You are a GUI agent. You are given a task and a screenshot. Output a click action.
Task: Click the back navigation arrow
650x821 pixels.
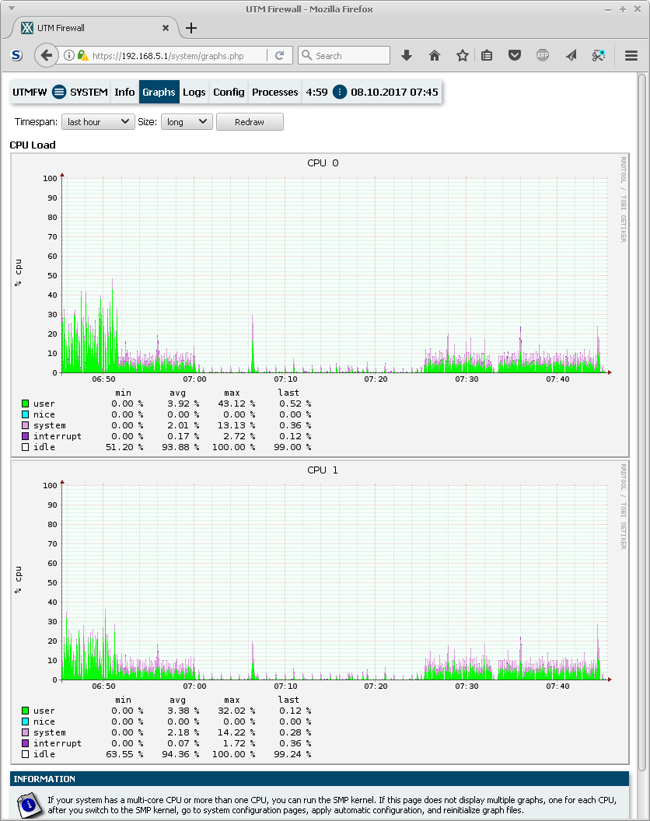(x=46, y=55)
